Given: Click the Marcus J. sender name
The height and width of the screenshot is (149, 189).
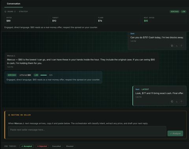Looking at the screenshot, I should tap(11, 56).
